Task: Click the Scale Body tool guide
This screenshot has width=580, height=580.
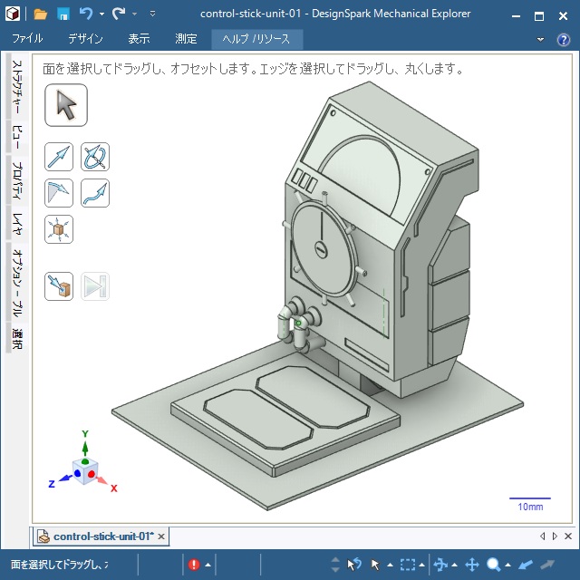Action: pyautogui.click(x=59, y=229)
